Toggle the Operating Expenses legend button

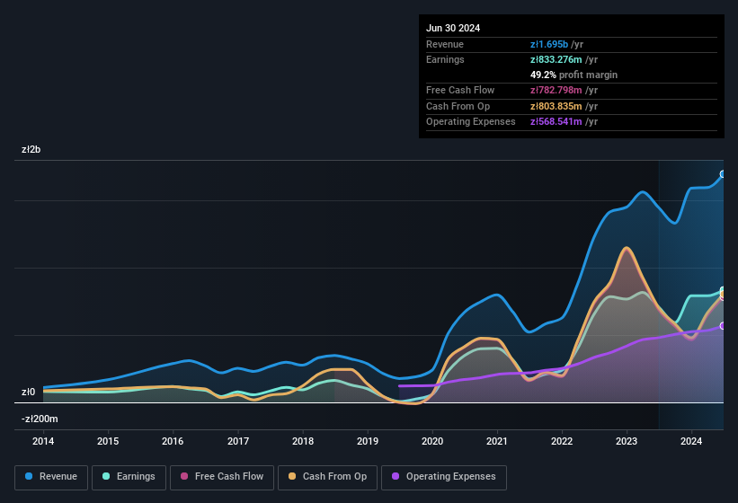[444, 478]
